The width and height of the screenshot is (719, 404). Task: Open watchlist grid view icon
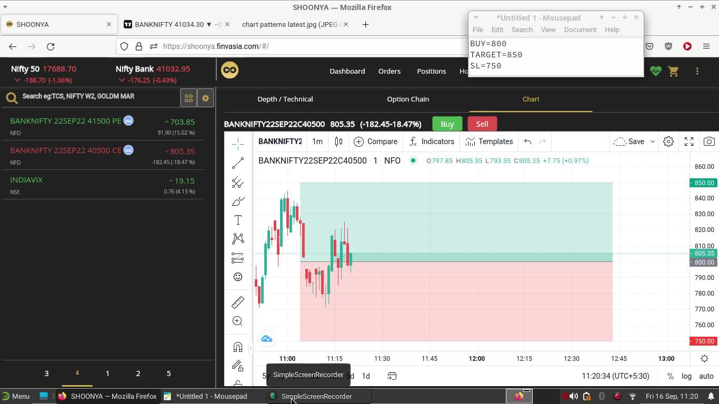(188, 98)
